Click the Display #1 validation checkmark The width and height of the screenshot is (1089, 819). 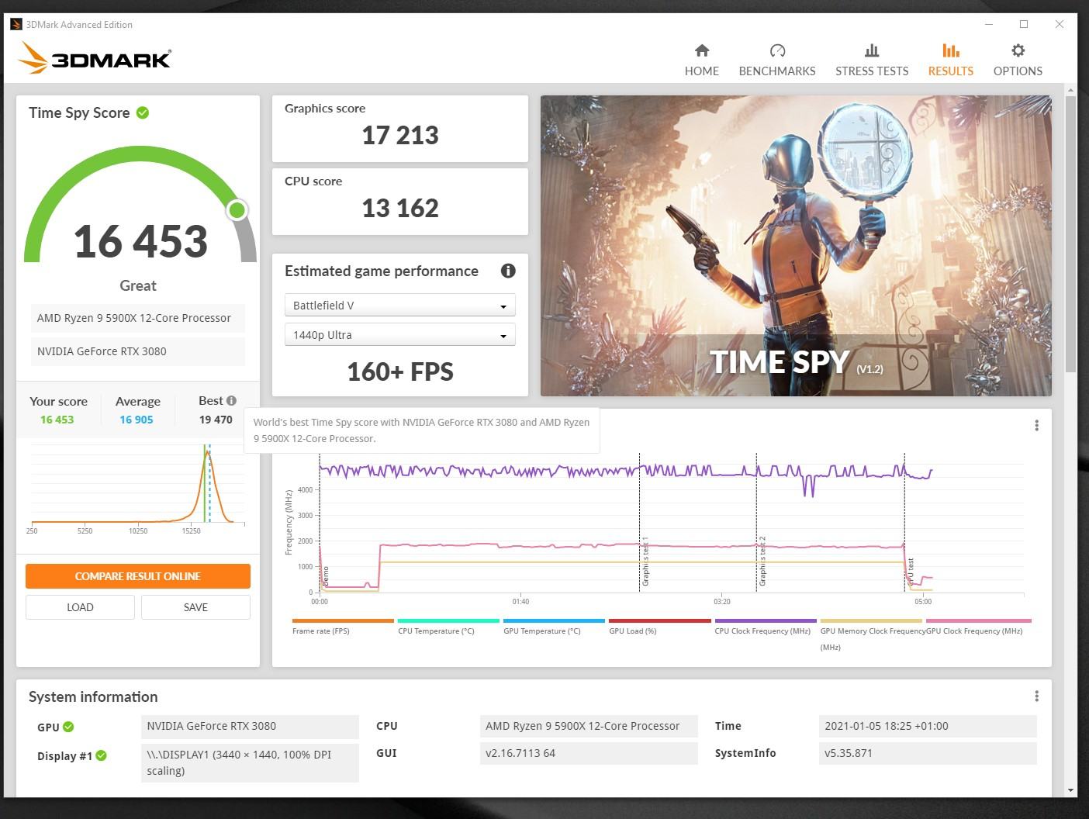click(101, 755)
